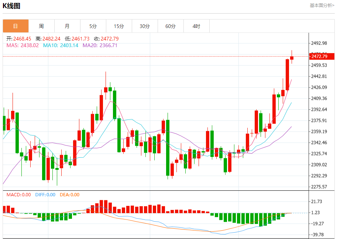Click the 2375.91 price axis label
The image size is (337, 239).
319,121
